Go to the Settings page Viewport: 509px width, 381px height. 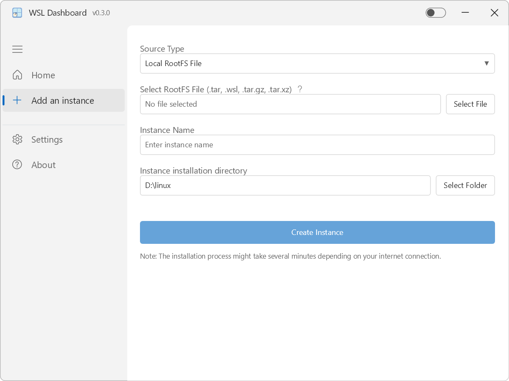coord(47,139)
